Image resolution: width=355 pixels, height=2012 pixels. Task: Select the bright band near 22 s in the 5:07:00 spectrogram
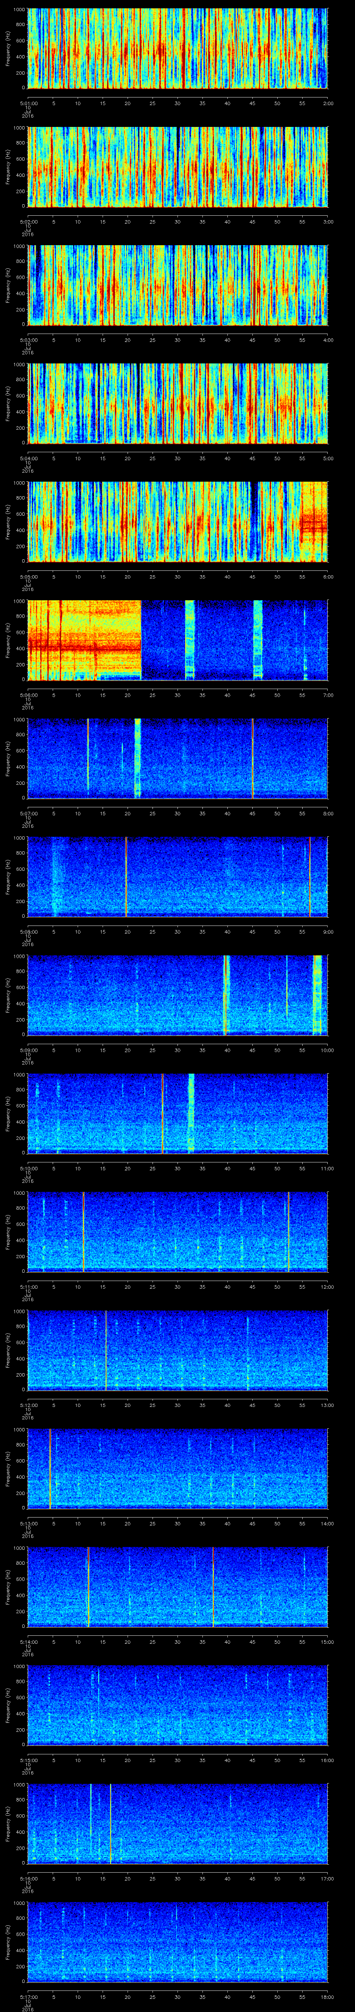click(137, 758)
